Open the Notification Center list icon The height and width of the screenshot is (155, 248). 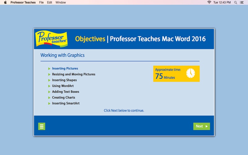[242, 2]
